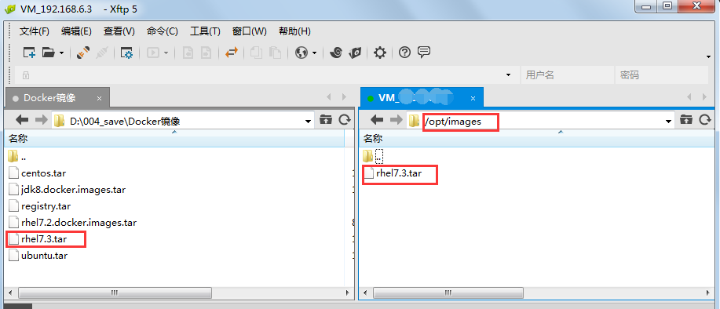Image resolution: width=720 pixels, height=309 pixels.
Task: Click local pane parent folder icon
Action: click(326, 120)
